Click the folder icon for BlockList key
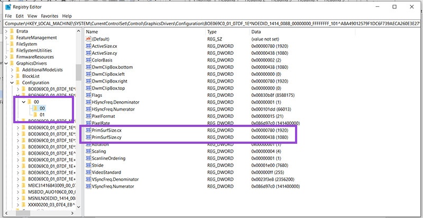 point(17,76)
